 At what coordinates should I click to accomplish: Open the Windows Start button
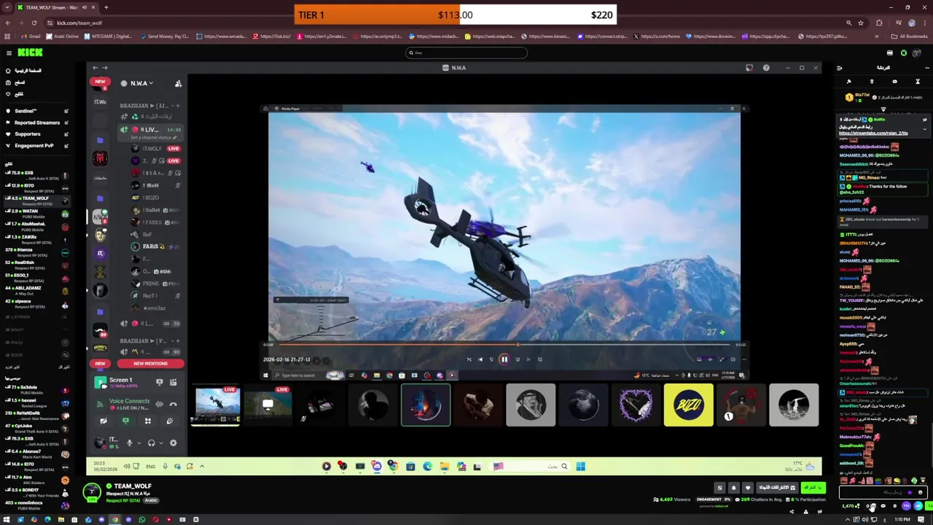click(x=7, y=520)
